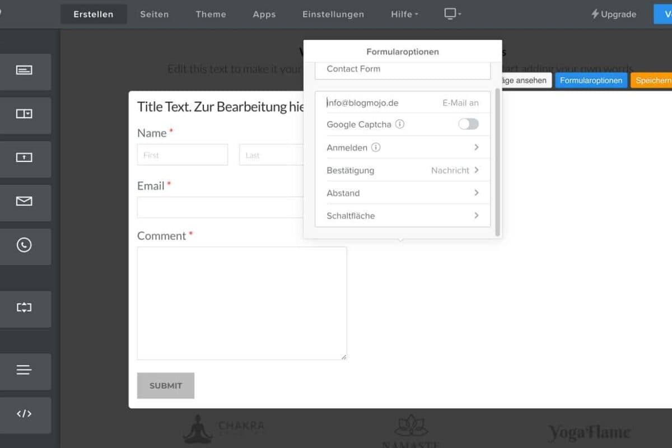Select the embed code </> icon
Screen dimensions: 672x448
coord(25,414)
